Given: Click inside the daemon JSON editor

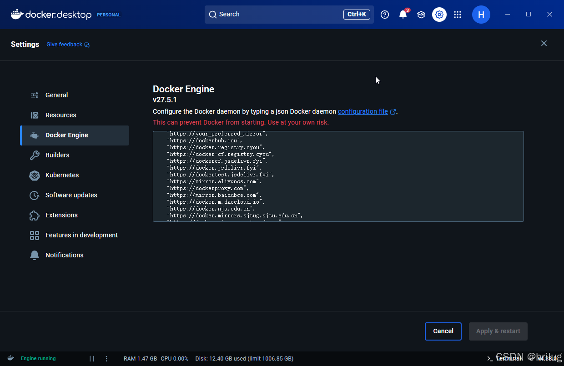Looking at the screenshot, I should 338,176.
